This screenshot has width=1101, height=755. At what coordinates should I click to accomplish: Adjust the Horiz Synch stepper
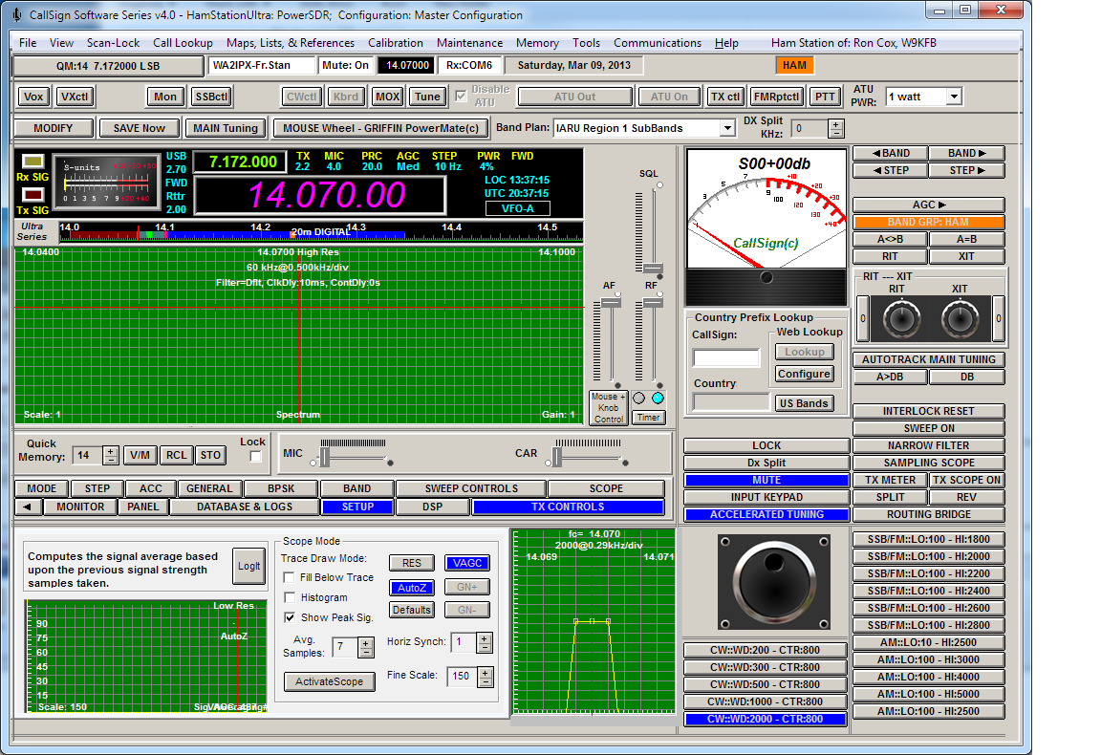point(485,642)
